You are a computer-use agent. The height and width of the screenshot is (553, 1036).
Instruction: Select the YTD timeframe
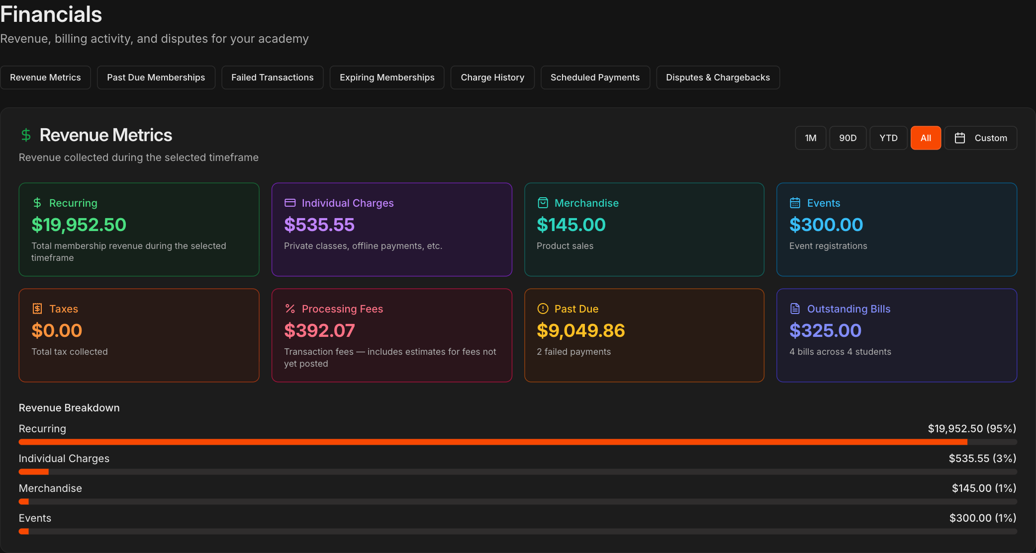888,138
